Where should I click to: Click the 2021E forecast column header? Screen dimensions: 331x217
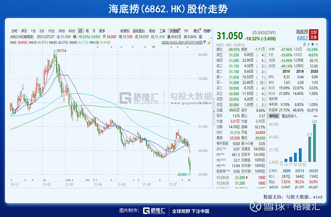click(x=300, y=171)
